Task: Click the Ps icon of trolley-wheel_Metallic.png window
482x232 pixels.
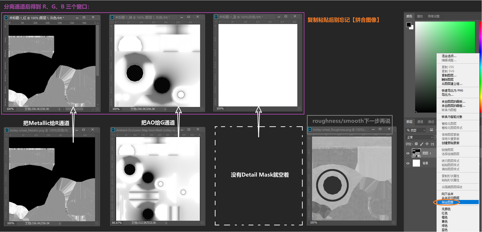Action: 6,130
